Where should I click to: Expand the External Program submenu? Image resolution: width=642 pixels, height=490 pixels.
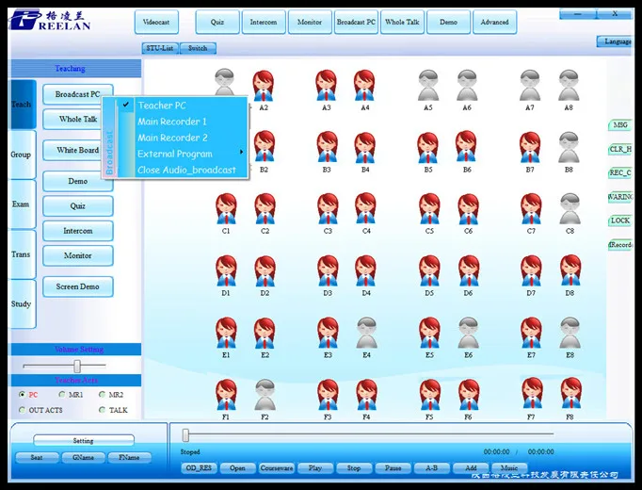(188, 154)
